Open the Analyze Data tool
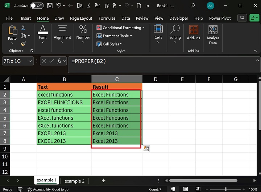Screen dimensions: 261x192 click(x=213, y=35)
